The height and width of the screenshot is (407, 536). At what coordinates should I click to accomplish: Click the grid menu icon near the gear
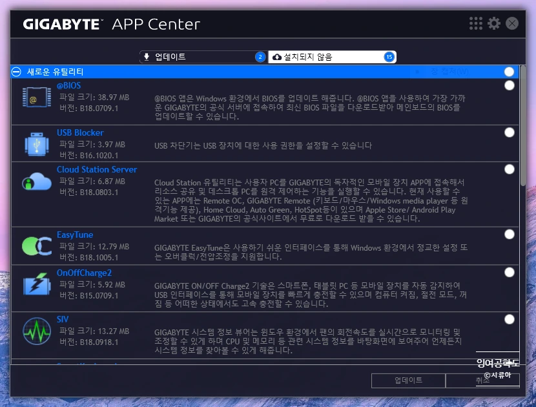click(476, 23)
